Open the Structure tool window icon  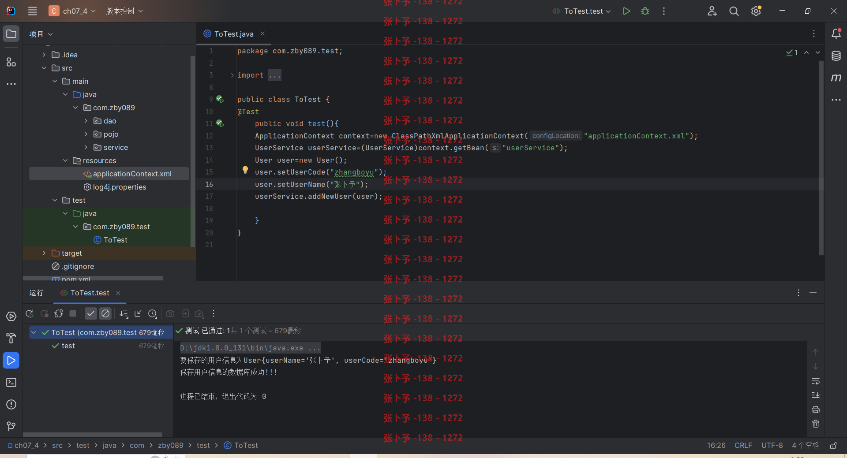11,62
